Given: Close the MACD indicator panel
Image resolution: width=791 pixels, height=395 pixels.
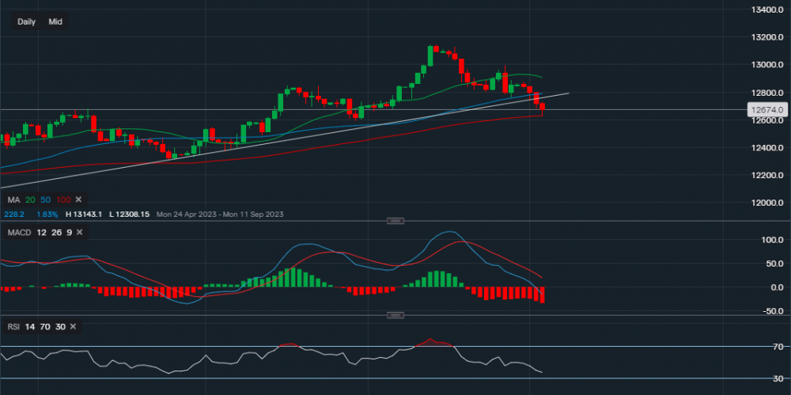Looking at the screenshot, I should click(x=81, y=232).
